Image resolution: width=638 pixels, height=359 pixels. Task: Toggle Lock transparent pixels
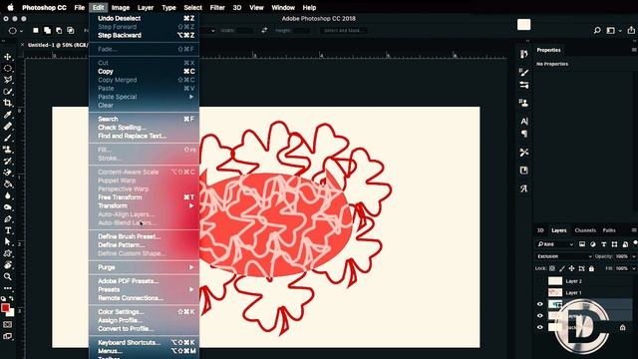click(552, 268)
